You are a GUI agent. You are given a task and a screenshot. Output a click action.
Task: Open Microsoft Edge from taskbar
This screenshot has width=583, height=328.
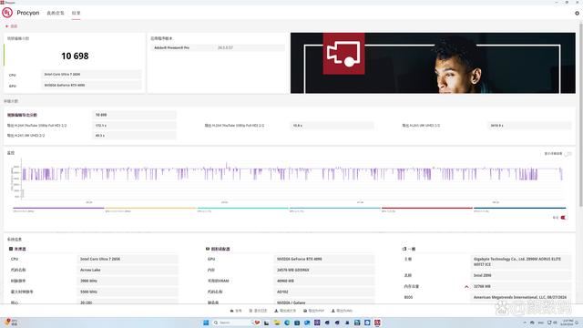[287, 323]
